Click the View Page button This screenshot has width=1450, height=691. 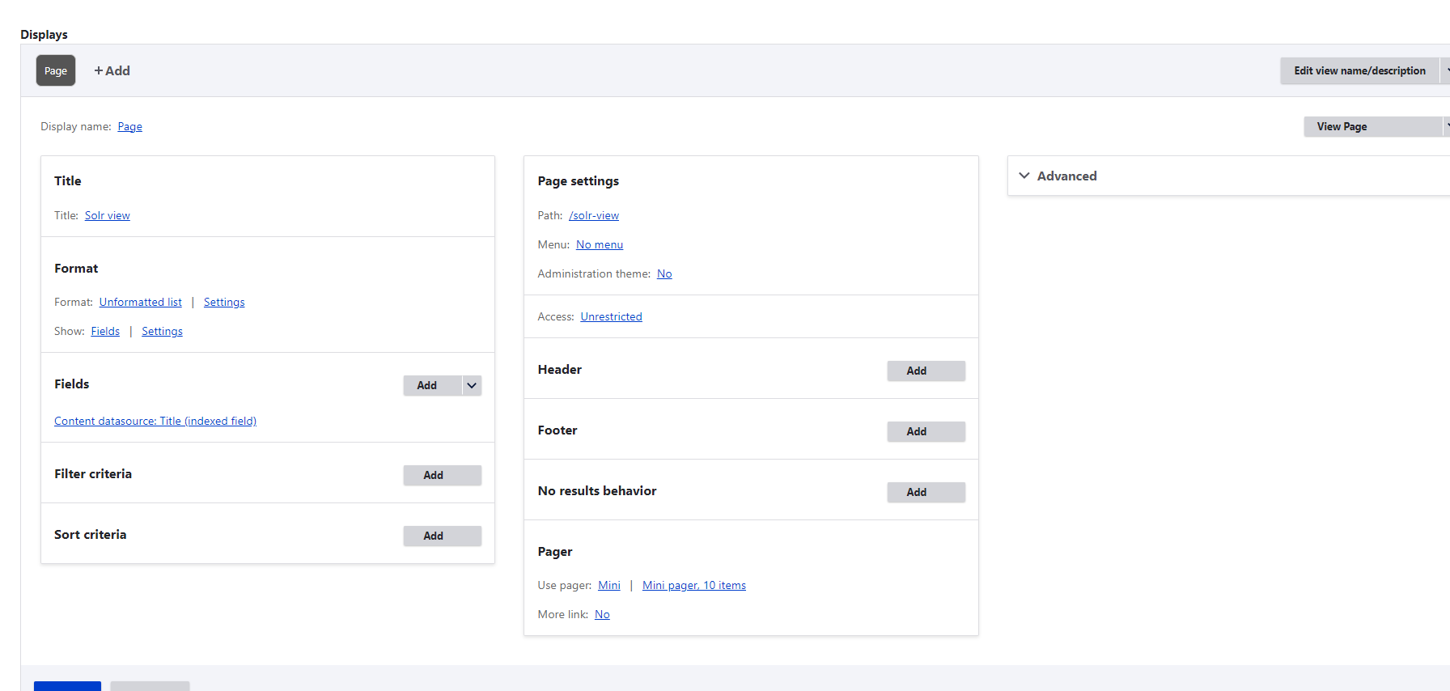coord(1342,126)
